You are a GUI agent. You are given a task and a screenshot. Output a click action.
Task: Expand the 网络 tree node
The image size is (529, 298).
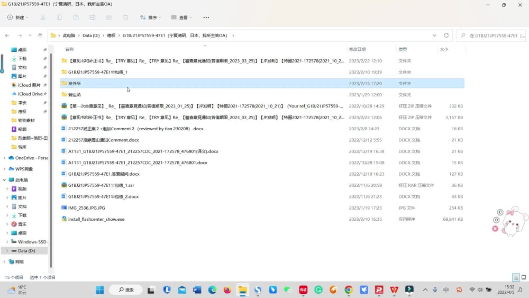pos(4,261)
